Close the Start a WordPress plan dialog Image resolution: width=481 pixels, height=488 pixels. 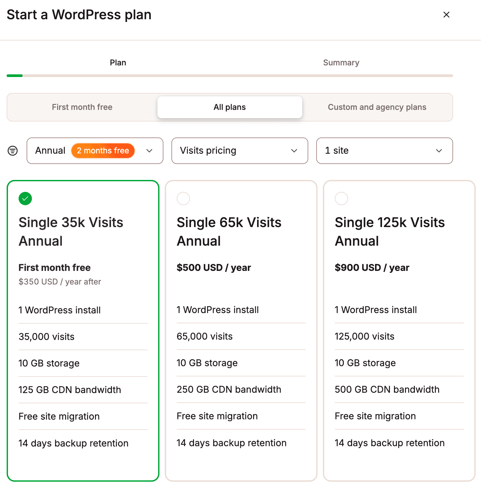click(446, 15)
